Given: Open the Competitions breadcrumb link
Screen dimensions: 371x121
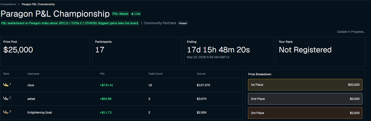Looking at the screenshot, I should pos(8,4).
